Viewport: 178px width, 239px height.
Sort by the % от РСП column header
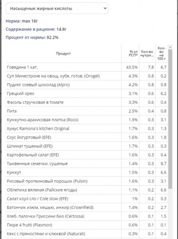(x=130, y=53)
